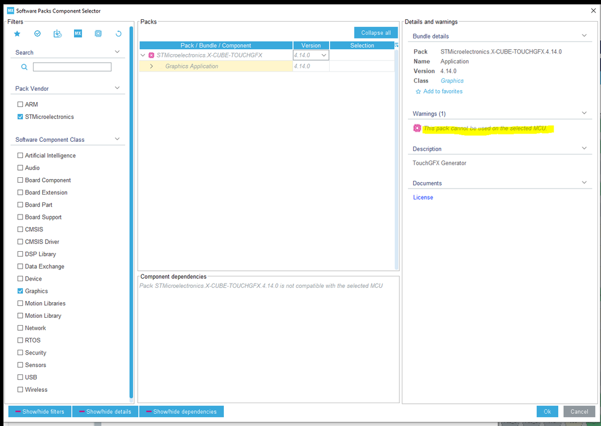The height and width of the screenshot is (426, 601).
Task: Click inside the Search text field
Action: [72, 67]
